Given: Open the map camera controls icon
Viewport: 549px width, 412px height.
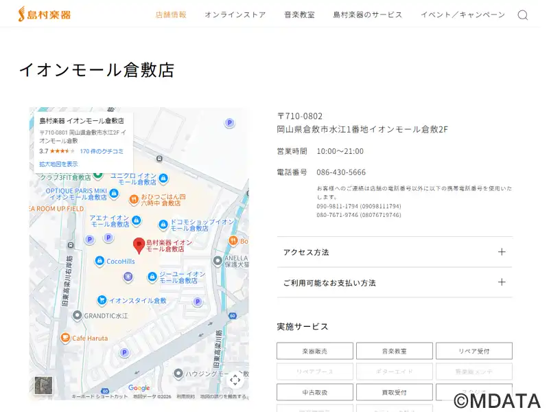Looking at the screenshot, I should coord(235,380).
